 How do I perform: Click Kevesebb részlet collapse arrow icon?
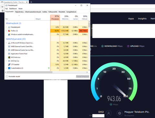pyautogui.click(x=7, y=77)
